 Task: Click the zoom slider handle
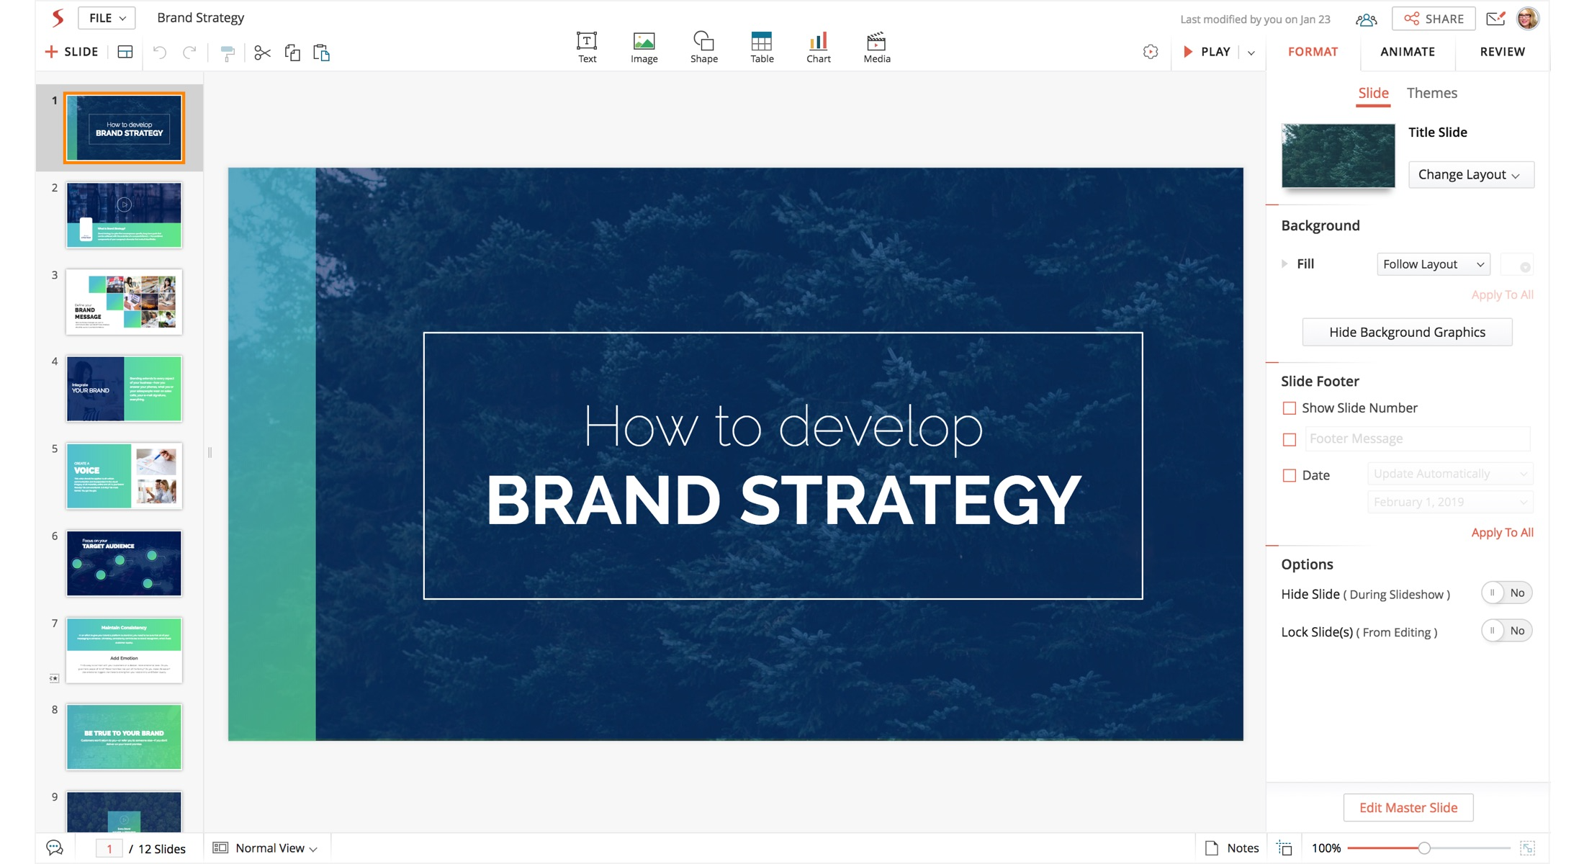(1423, 848)
